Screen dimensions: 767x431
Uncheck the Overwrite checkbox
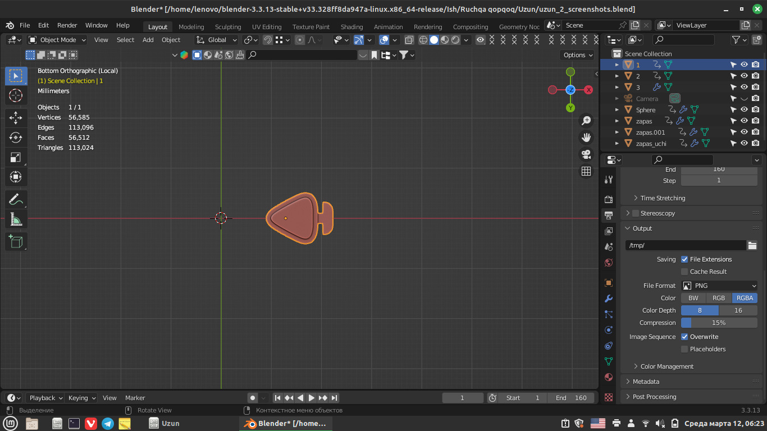pos(684,337)
